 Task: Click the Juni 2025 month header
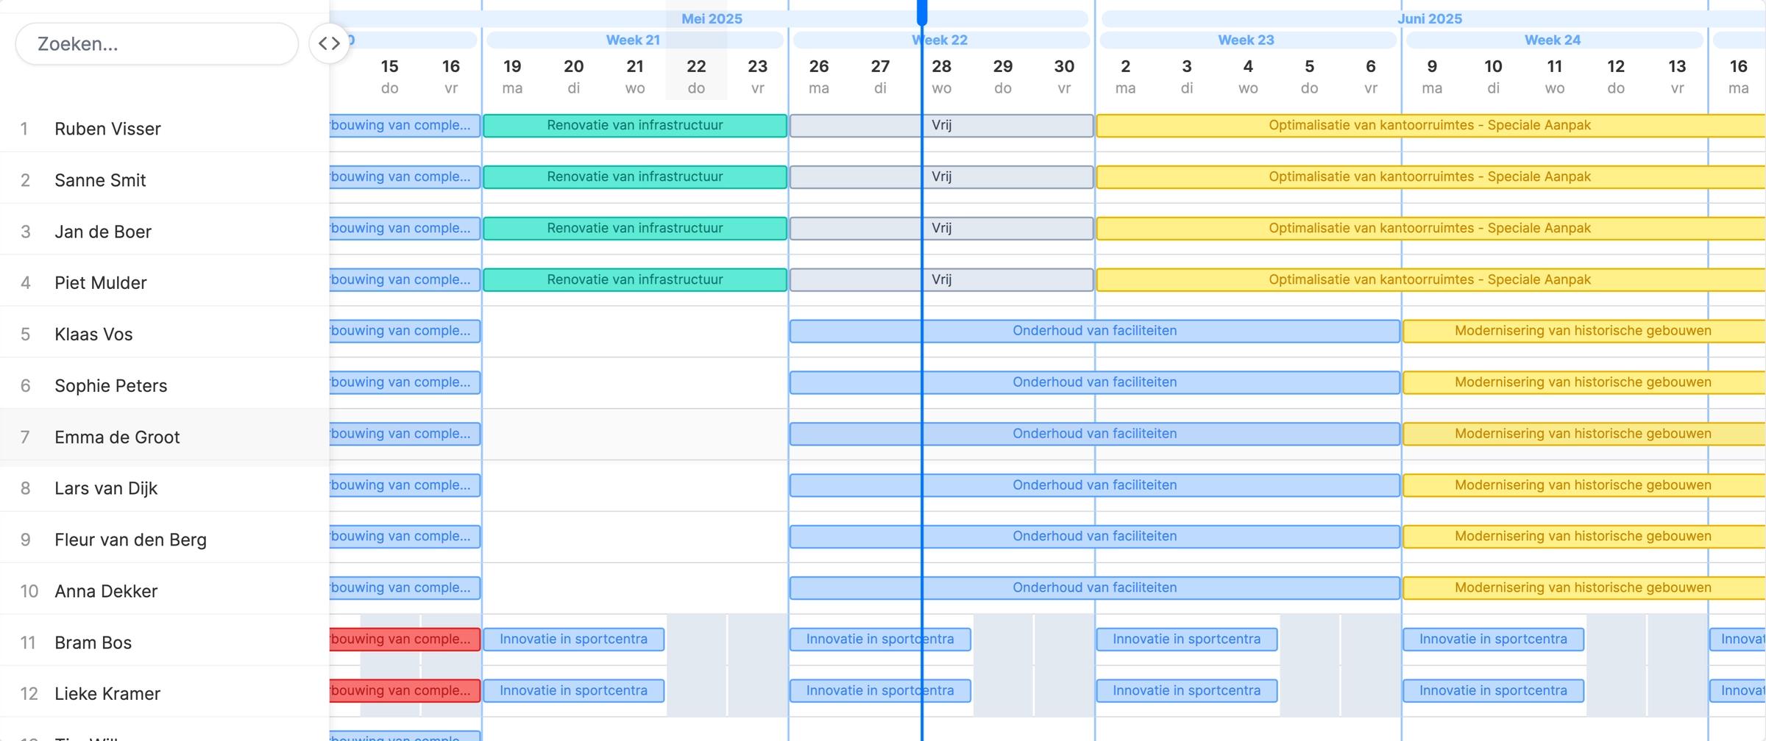point(1430,18)
